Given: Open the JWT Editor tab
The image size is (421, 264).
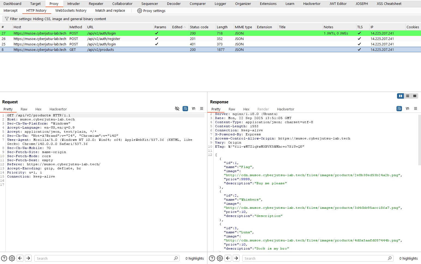Looking at the screenshot, I should coord(338,4).
